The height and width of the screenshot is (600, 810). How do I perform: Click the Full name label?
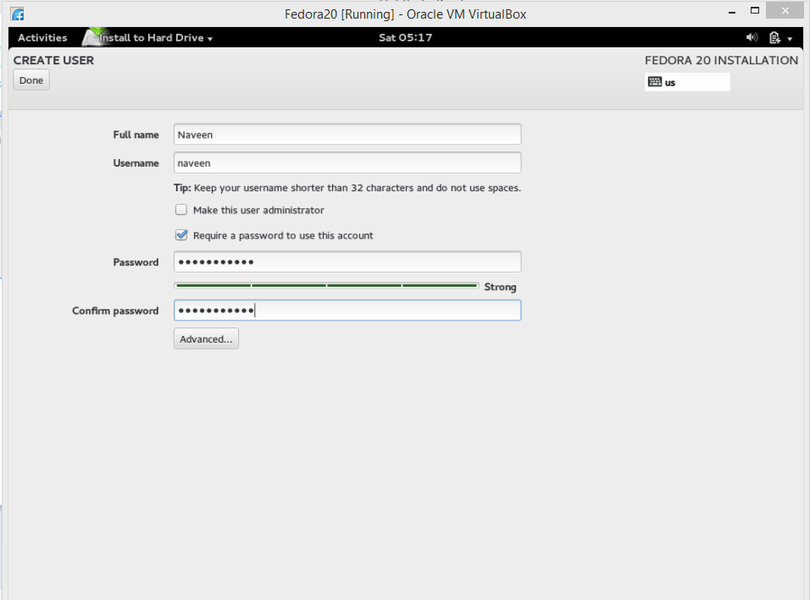136,135
